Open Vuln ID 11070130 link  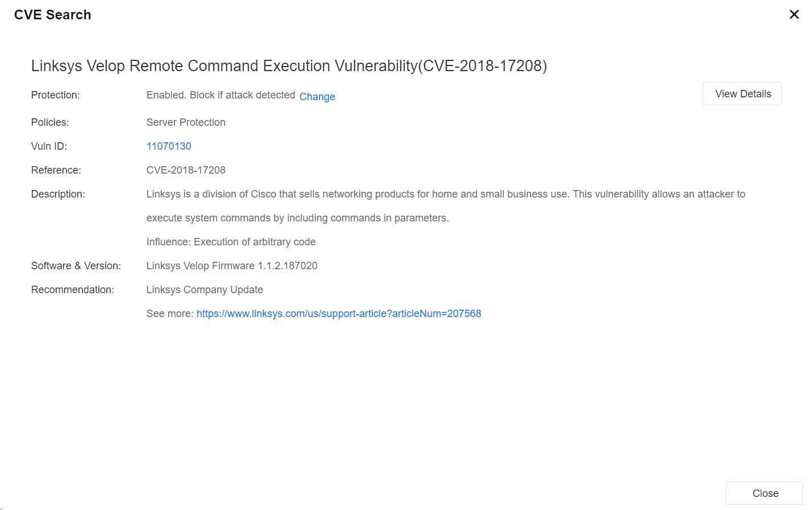coord(169,146)
